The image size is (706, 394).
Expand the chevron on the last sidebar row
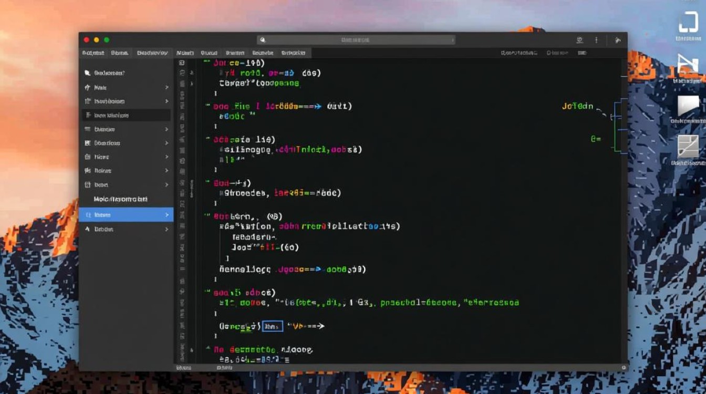pyautogui.click(x=167, y=230)
